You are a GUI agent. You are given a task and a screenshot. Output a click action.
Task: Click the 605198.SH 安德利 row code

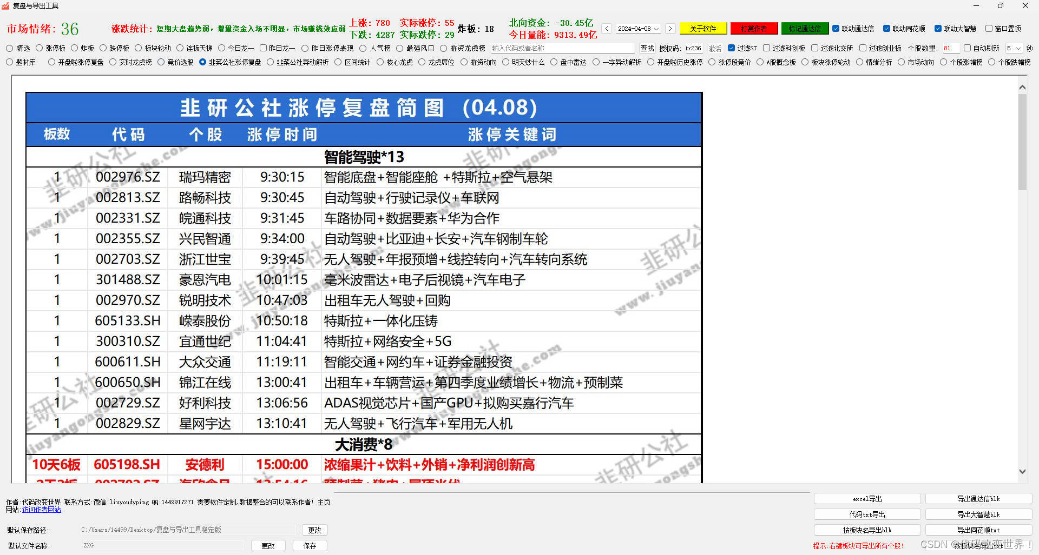[x=127, y=465]
